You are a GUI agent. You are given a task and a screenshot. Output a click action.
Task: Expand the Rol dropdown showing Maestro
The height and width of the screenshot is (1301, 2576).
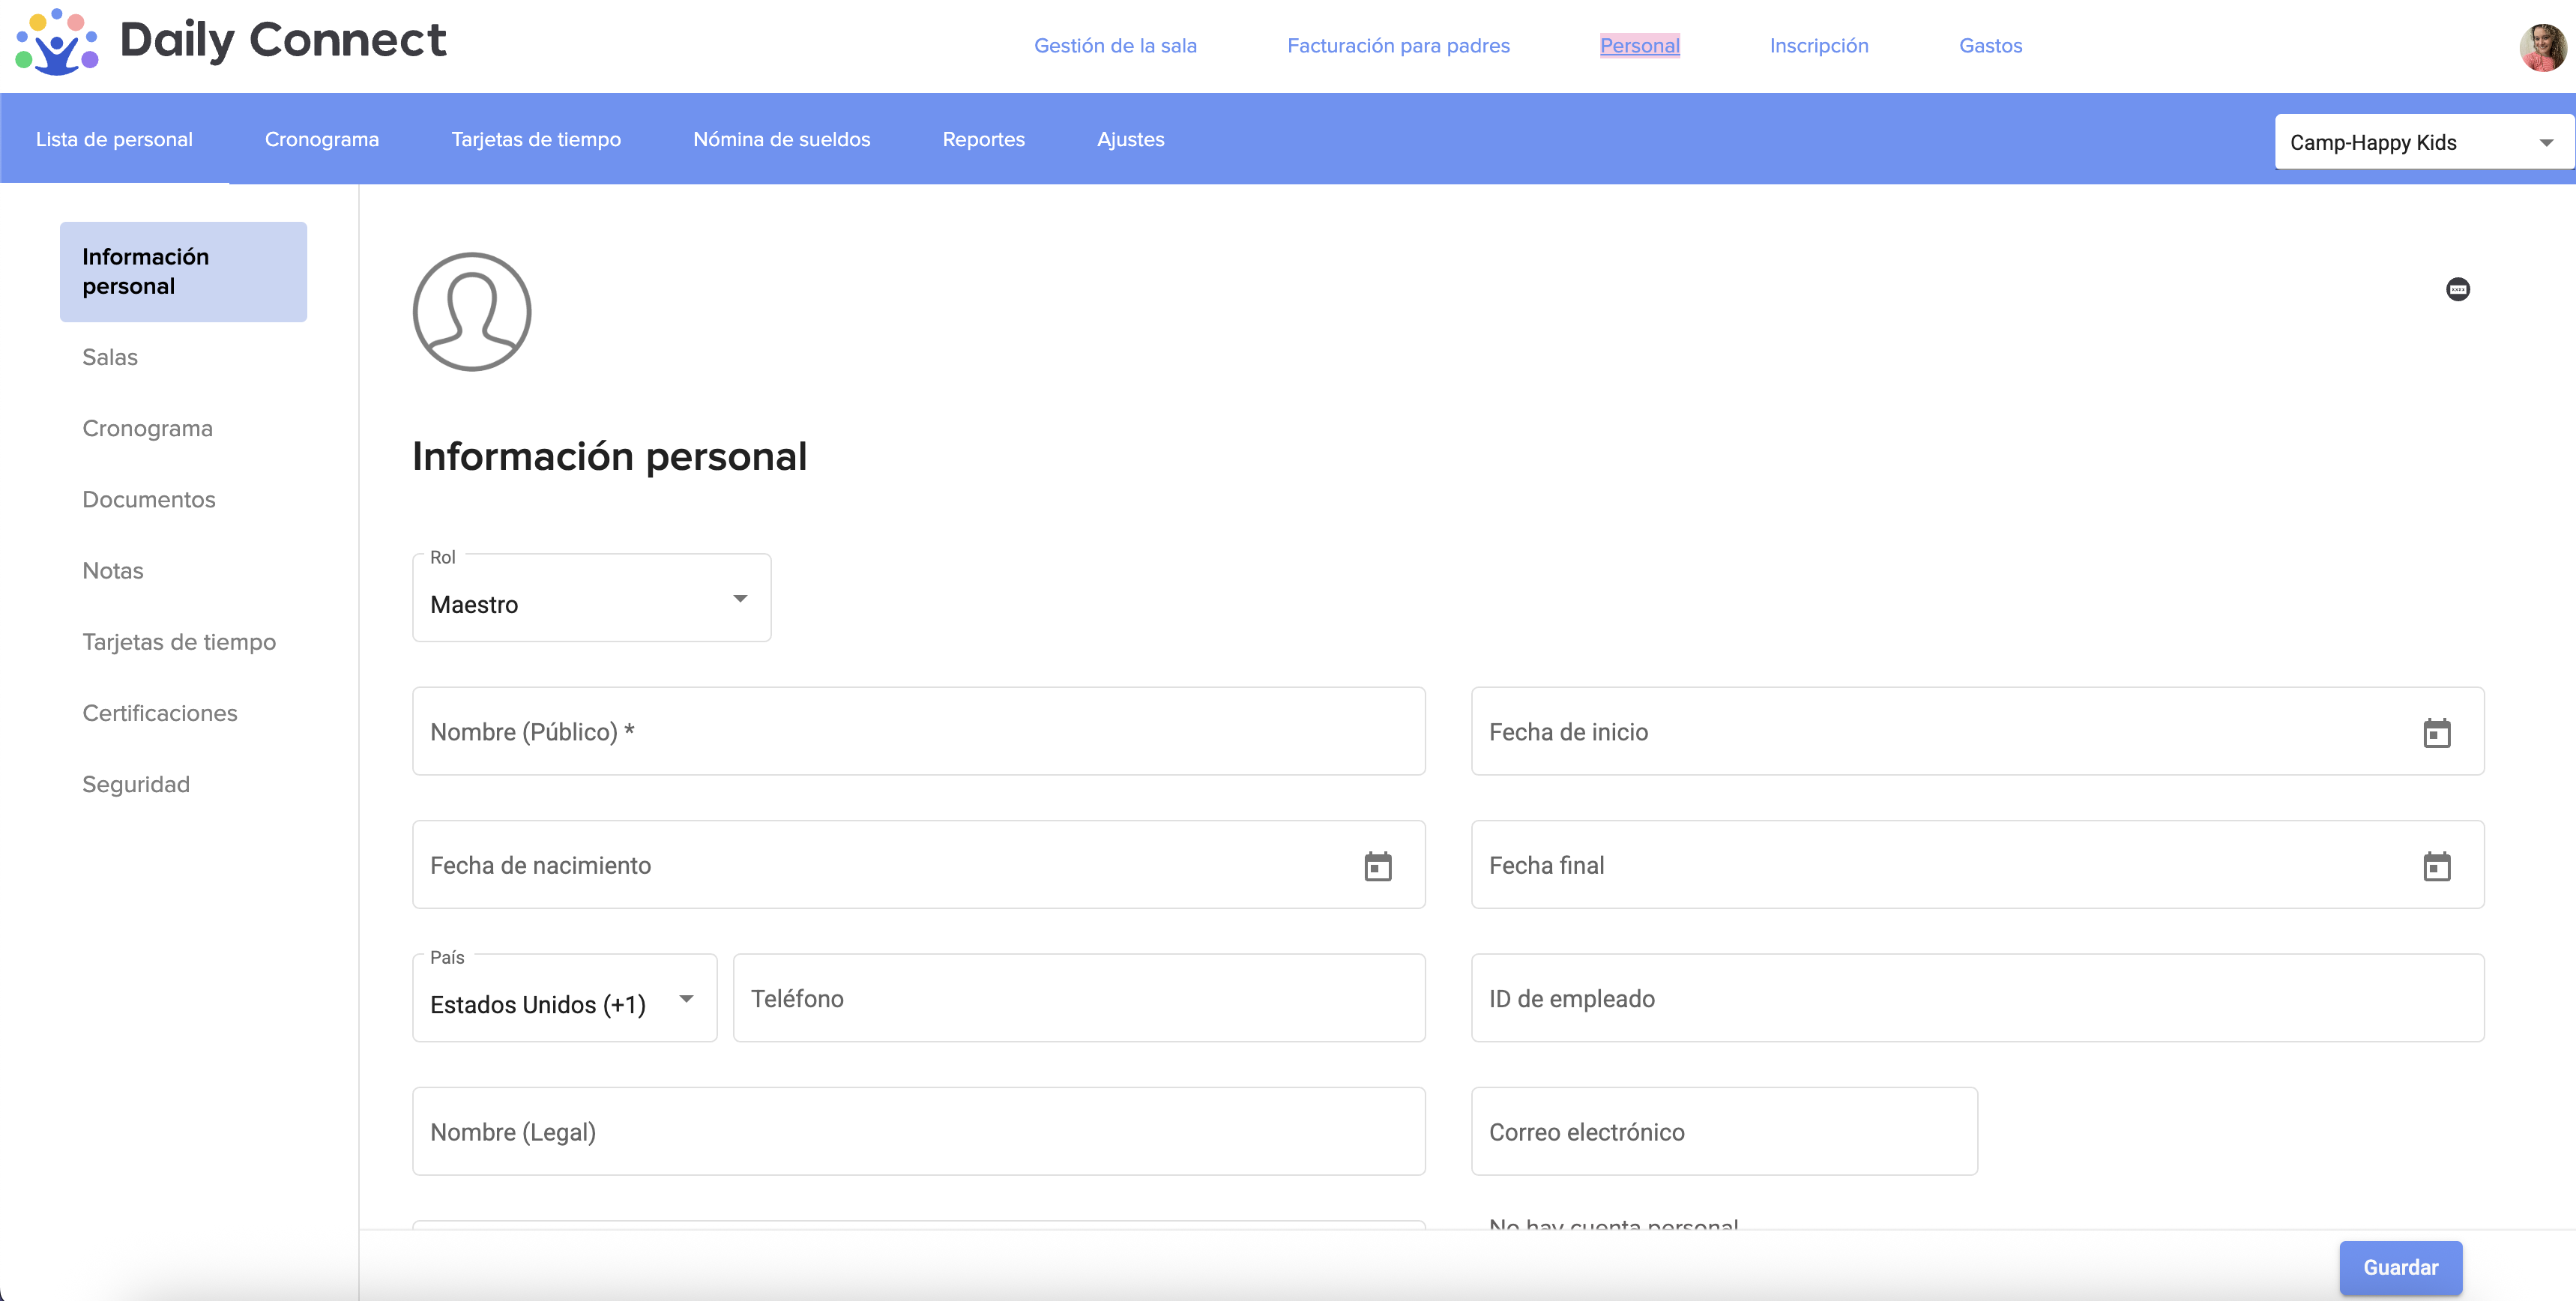(x=591, y=599)
